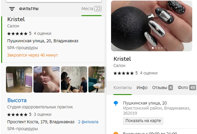Screen dimensions: 197x134
Task: Open the 2 филиала link
Action: (88, 122)
